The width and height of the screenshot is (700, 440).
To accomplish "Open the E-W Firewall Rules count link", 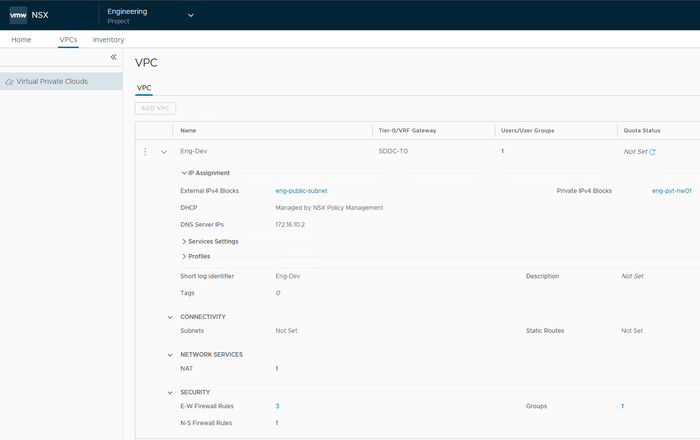I will [278, 406].
